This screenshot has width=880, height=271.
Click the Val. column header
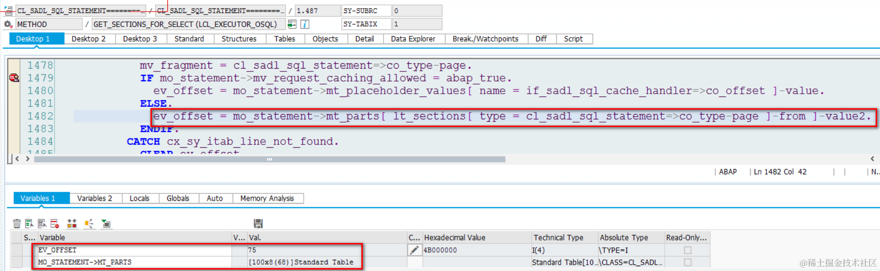tap(327, 237)
